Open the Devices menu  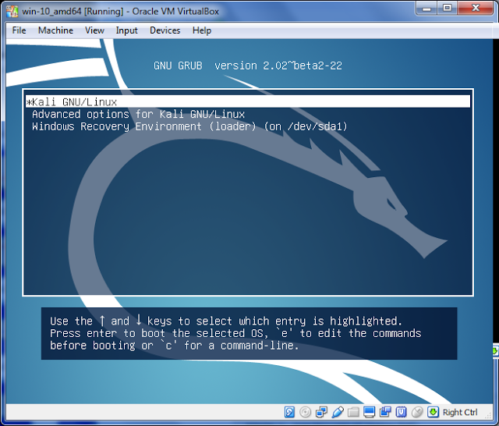(165, 30)
